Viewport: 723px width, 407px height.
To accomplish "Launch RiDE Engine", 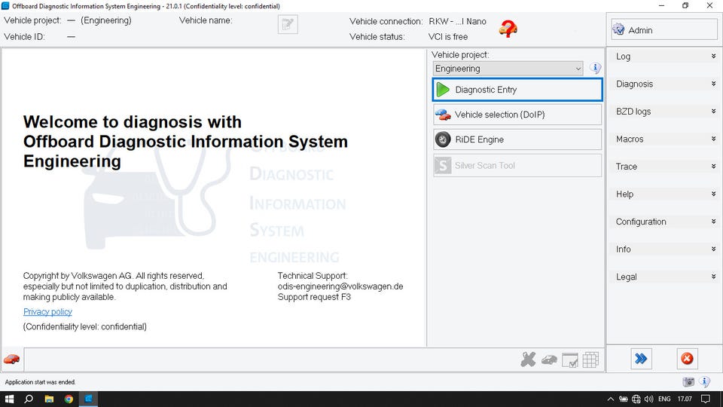I will (517, 139).
